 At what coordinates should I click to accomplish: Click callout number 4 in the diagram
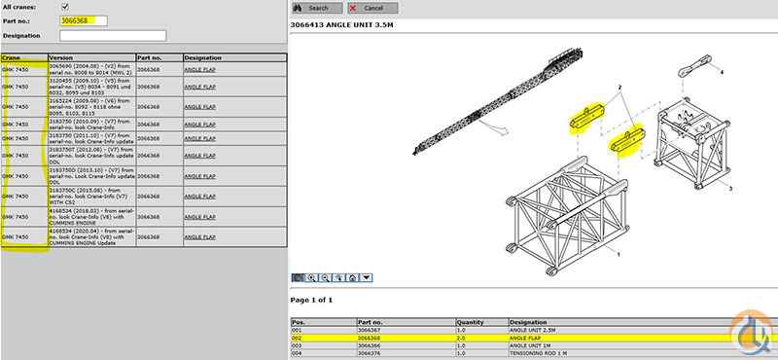722,72
